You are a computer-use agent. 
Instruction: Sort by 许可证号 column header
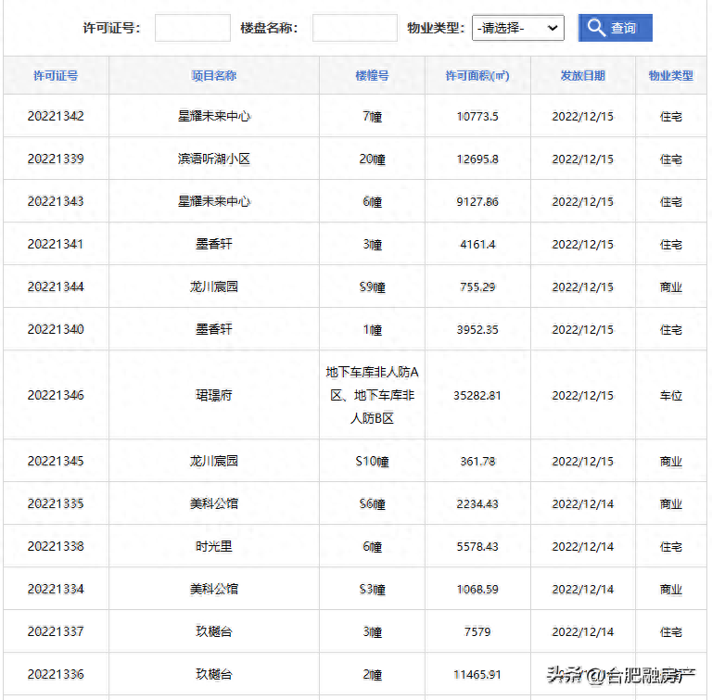(x=56, y=75)
